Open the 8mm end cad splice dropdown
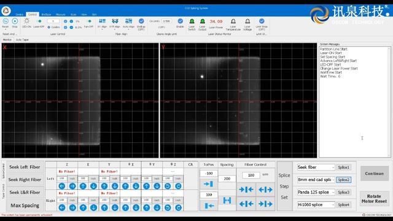The image size is (393, 221). point(333,180)
